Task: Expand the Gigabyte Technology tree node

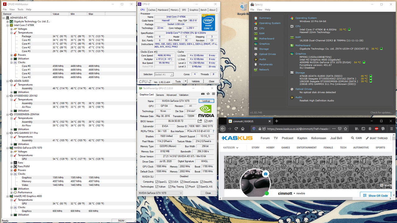Action: coord(8,21)
